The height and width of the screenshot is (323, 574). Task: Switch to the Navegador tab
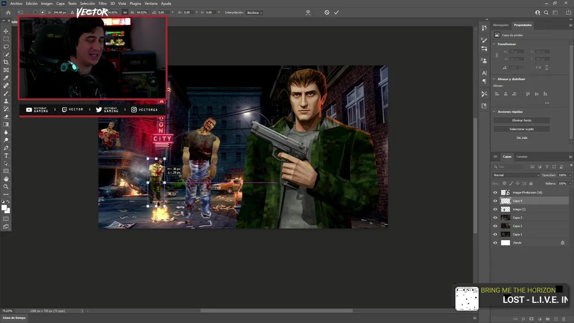point(501,25)
